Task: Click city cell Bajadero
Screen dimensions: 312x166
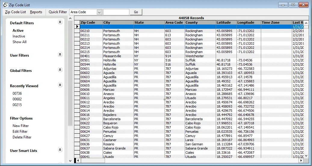Action: click(118, 115)
